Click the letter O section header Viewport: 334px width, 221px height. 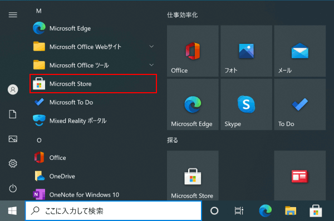(x=39, y=140)
